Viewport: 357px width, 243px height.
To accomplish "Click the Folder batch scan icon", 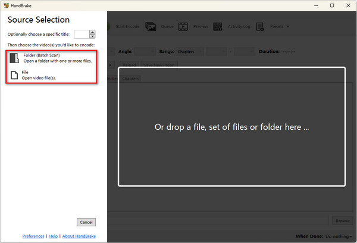I will tap(14, 58).
